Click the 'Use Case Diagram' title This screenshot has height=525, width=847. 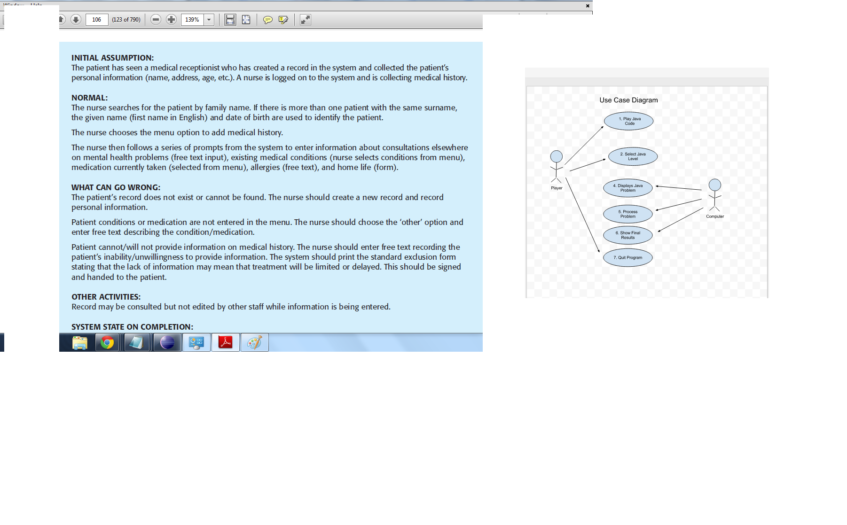[628, 100]
